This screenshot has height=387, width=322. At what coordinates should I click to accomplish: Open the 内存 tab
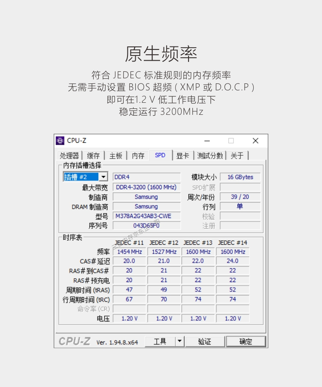tap(138, 156)
